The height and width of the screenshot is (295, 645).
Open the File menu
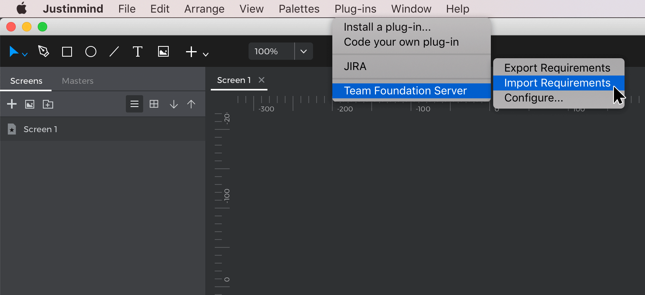tap(127, 9)
